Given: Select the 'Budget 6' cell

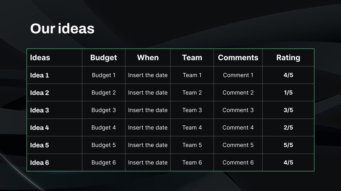Looking at the screenshot, I should click(103, 163).
